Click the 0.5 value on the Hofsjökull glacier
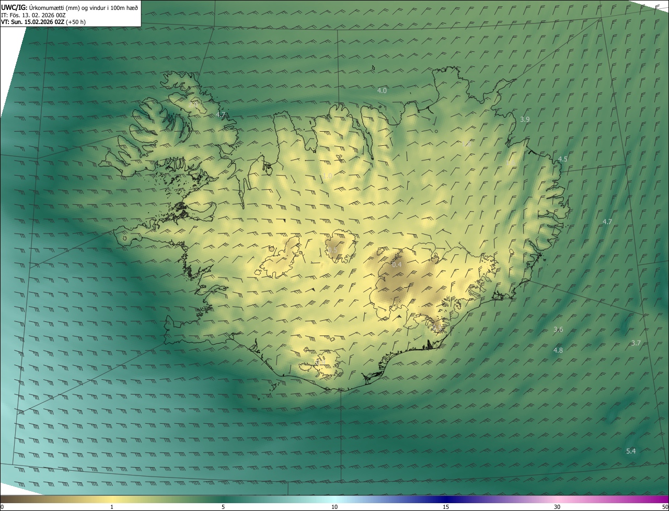669x511 pixels. pyautogui.click(x=332, y=250)
